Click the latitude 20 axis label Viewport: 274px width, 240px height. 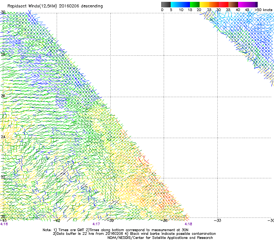(3, 217)
